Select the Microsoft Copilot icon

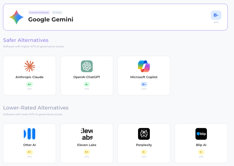click(x=144, y=66)
